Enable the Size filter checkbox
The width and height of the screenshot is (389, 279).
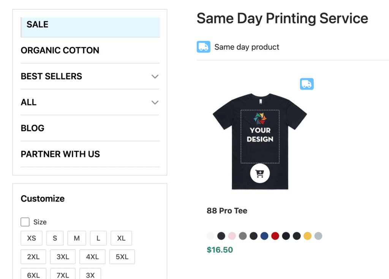pyautogui.click(x=25, y=222)
